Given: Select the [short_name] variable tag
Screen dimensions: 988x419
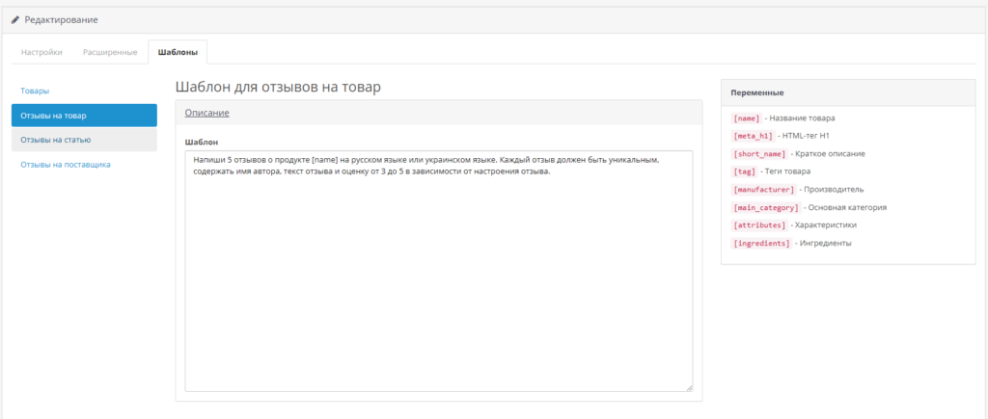Looking at the screenshot, I should coord(759,153).
